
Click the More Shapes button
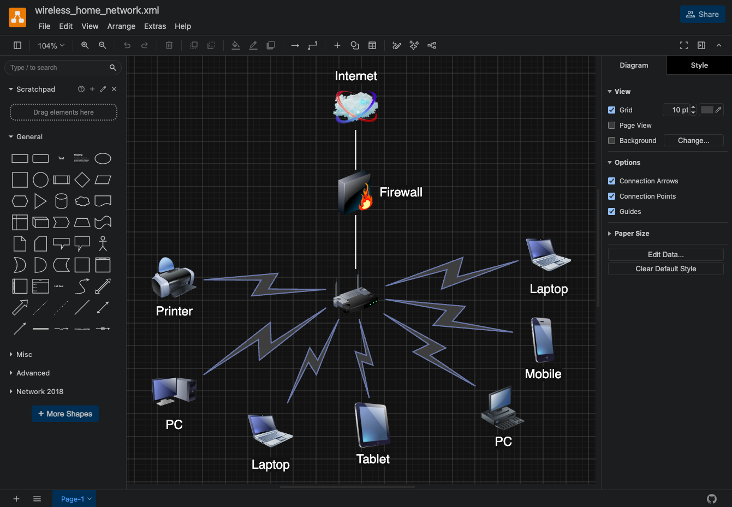[x=65, y=414]
